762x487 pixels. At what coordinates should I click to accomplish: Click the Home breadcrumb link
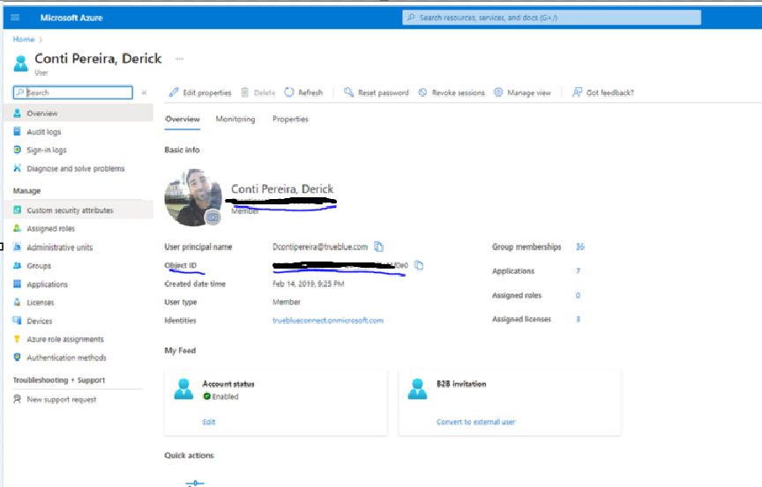[24, 40]
